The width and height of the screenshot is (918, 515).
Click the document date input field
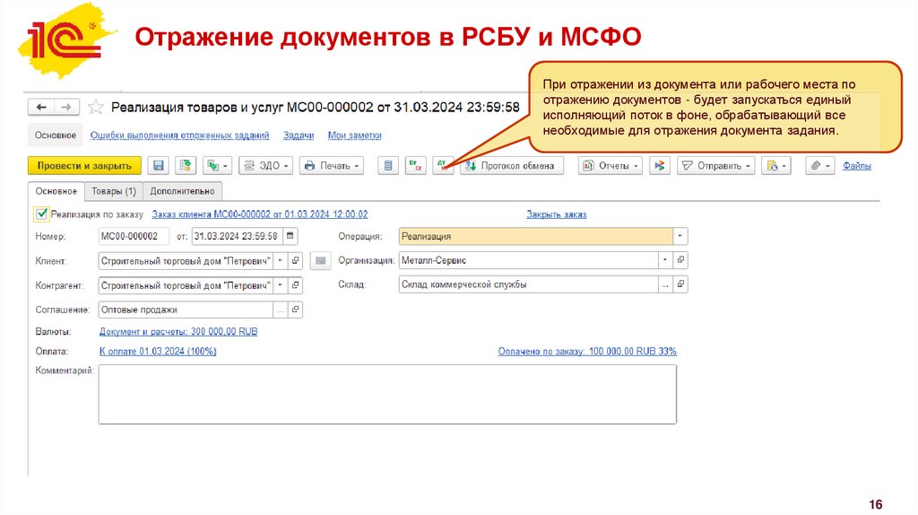(x=237, y=236)
